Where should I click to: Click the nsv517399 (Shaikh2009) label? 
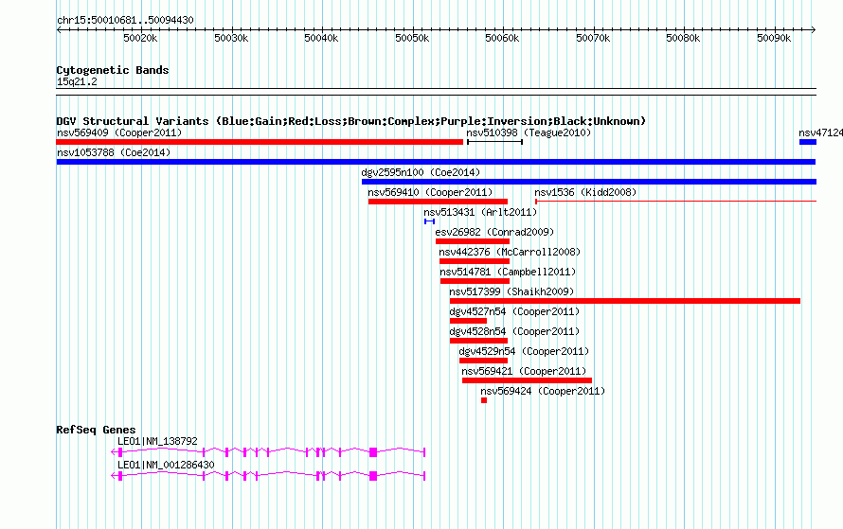point(511,291)
